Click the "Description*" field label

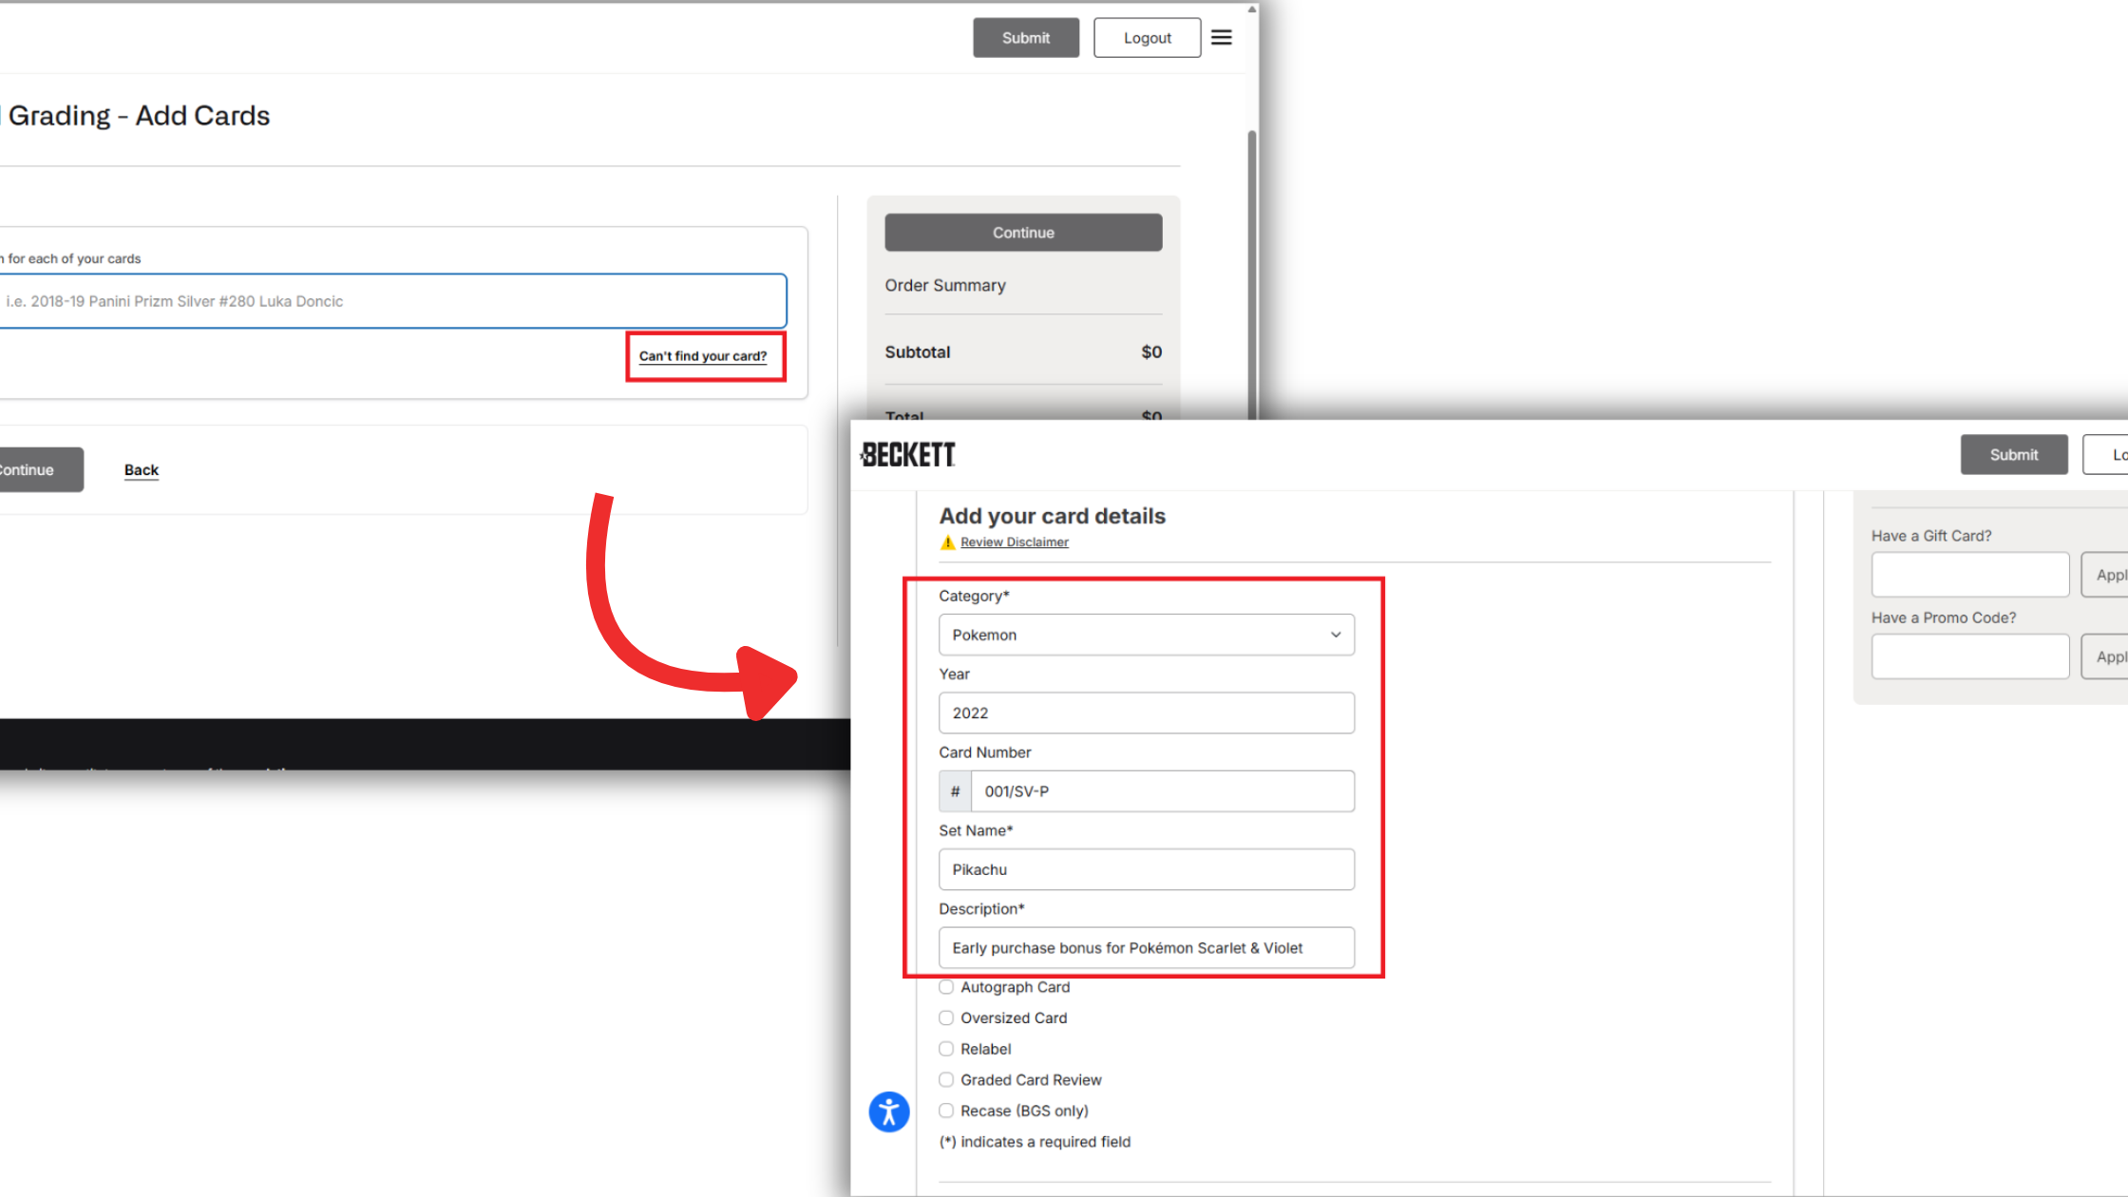(981, 909)
